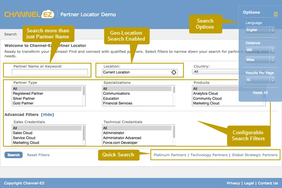Click the Options panel title
Viewport: 282px width, 188px height.
click(251, 12)
